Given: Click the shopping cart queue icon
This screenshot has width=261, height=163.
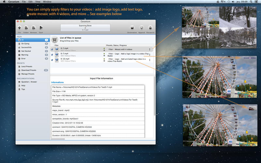Looking at the screenshot, I should tap(55, 39).
